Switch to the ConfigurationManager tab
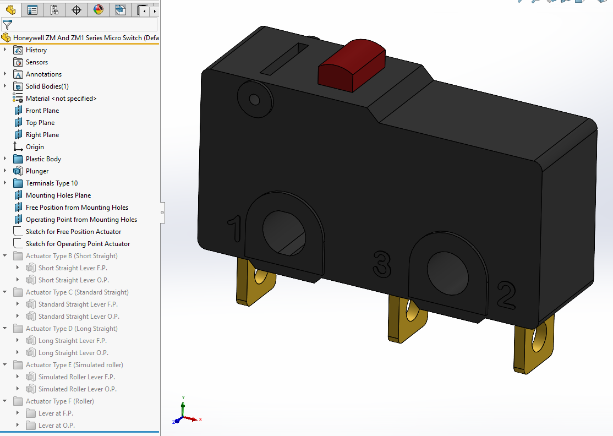This screenshot has width=613, height=436. (x=54, y=10)
